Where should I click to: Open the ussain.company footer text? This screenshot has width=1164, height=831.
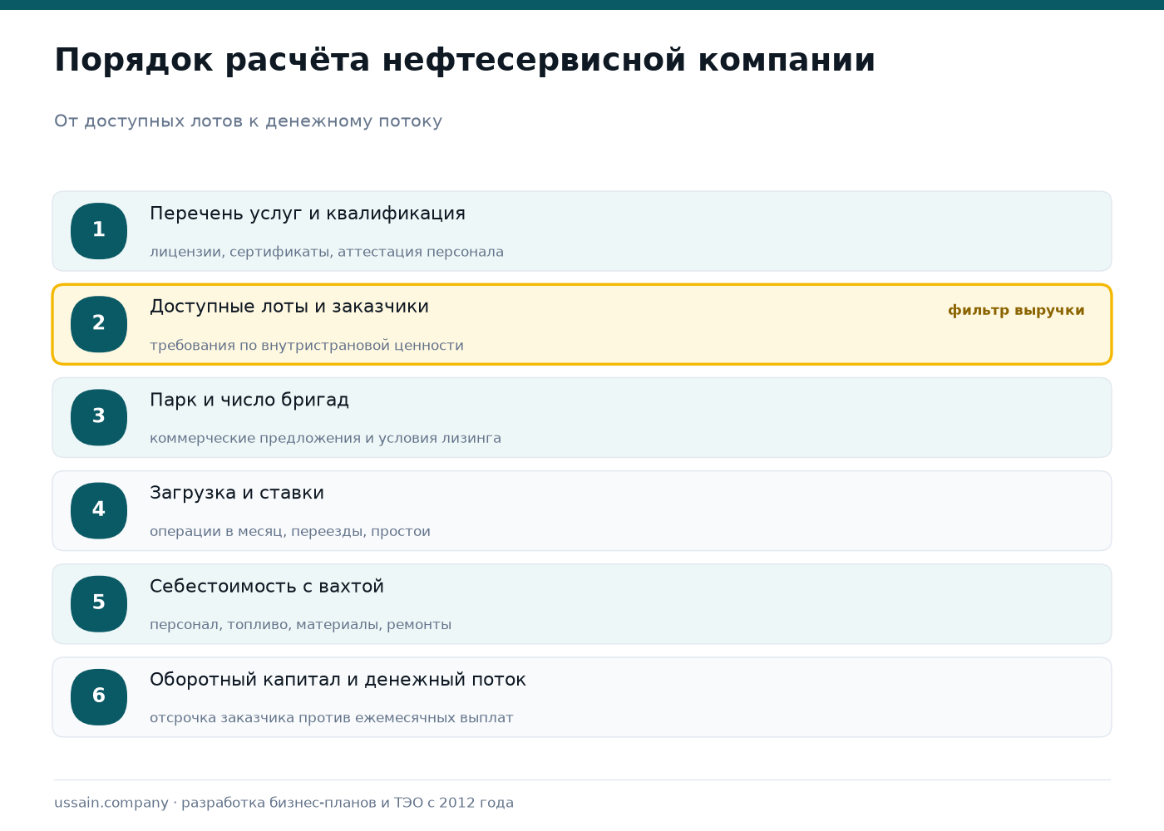(284, 803)
